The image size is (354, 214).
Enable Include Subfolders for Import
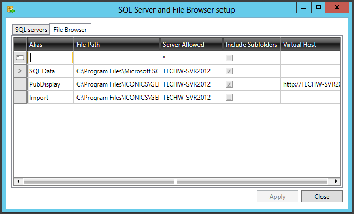(x=229, y=97)
